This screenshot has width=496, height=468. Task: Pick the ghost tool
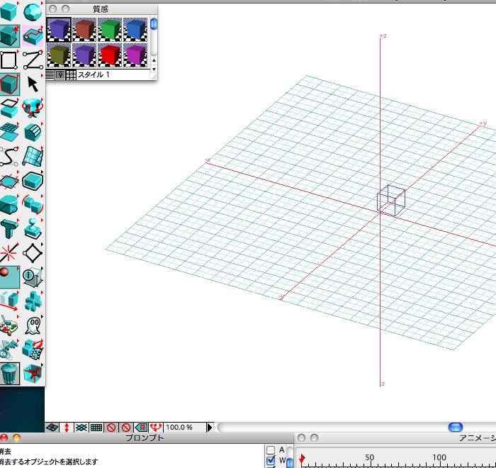33,325
